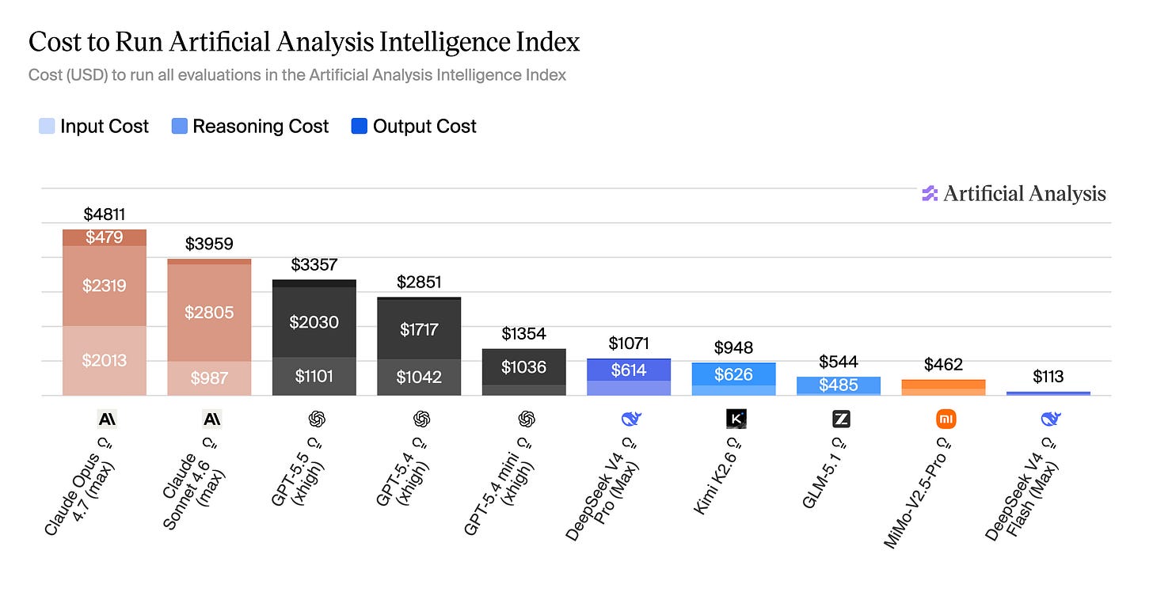Toggle the Input Cost legend series
This screenshot has width=1153, height=611.
tap(93, 127)
